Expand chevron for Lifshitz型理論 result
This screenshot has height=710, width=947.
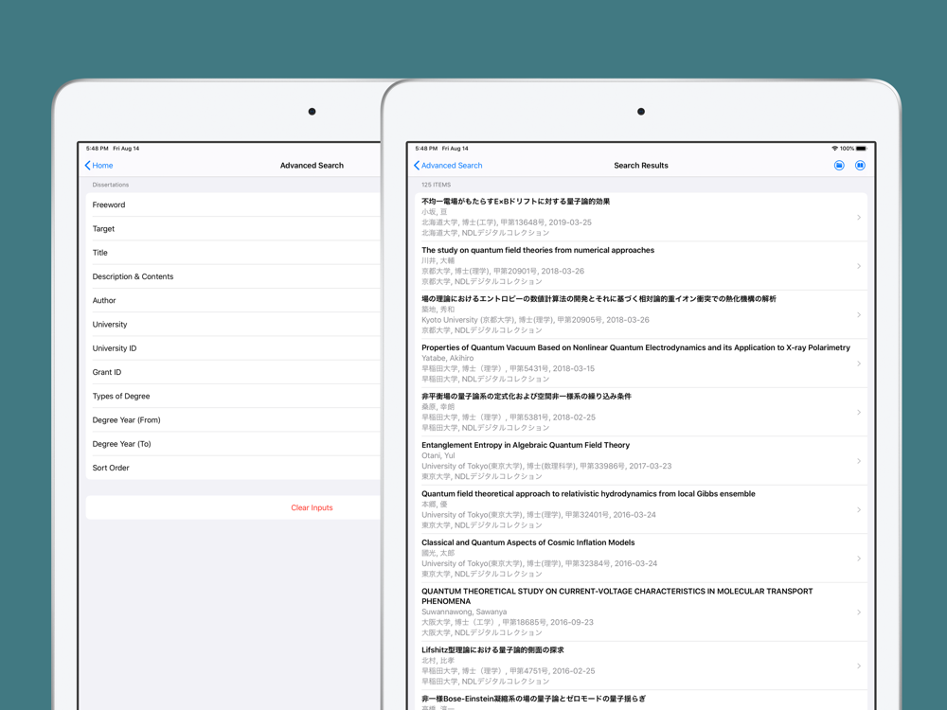coord(859,666)
